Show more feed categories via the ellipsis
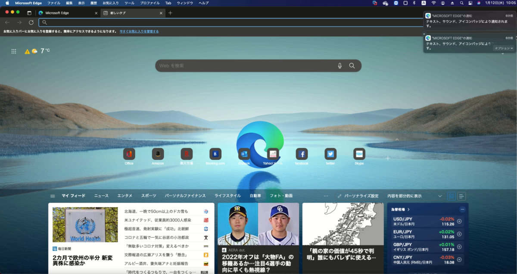The height and width of the screenshot is (274, 517). [326, 196]
